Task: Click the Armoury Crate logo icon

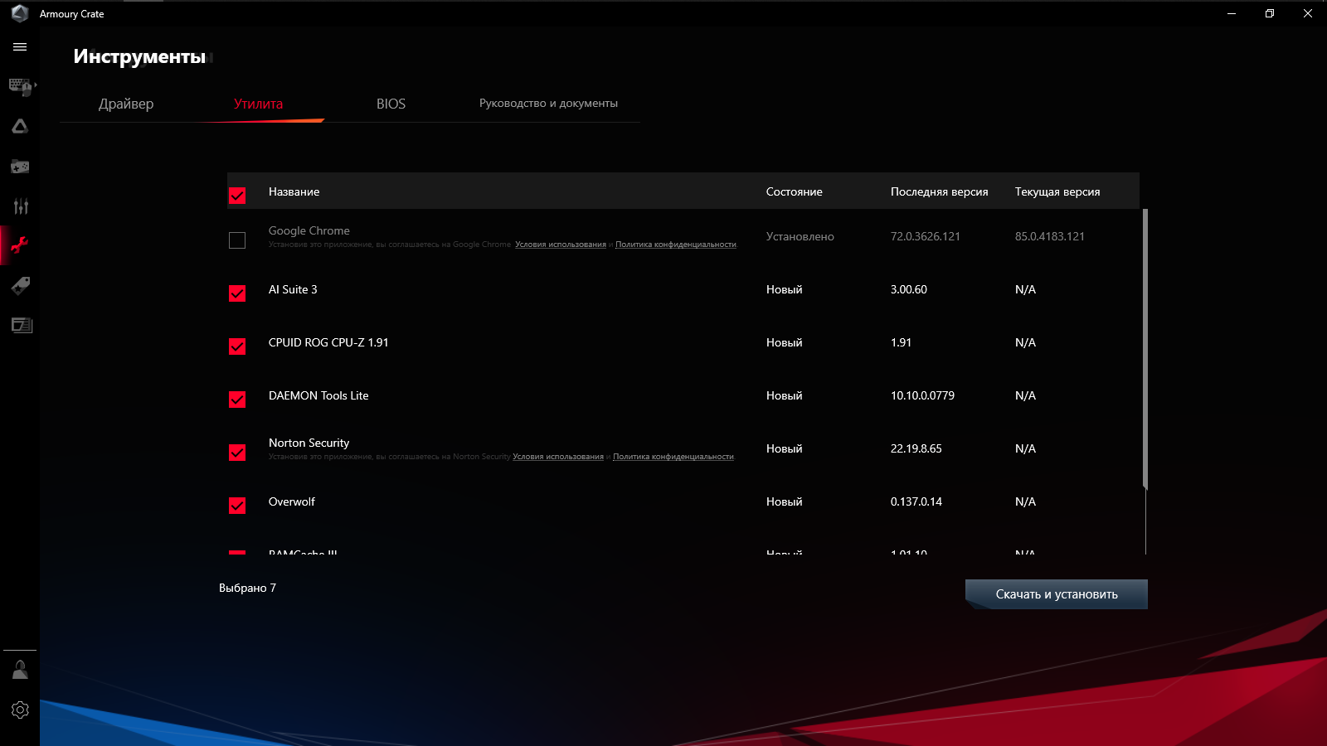Action: click(x=20, y=13)
